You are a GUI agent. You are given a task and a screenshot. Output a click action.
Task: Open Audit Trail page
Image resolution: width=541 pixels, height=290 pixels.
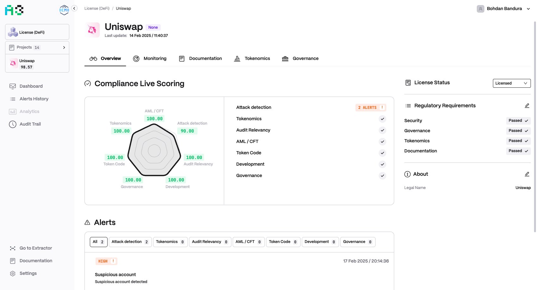point(30,124)
